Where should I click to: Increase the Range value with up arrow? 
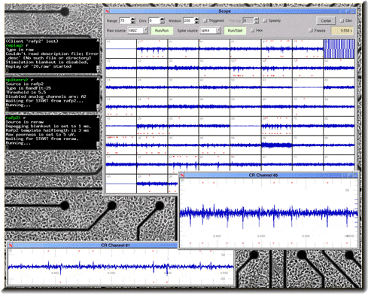coord(133,19)
